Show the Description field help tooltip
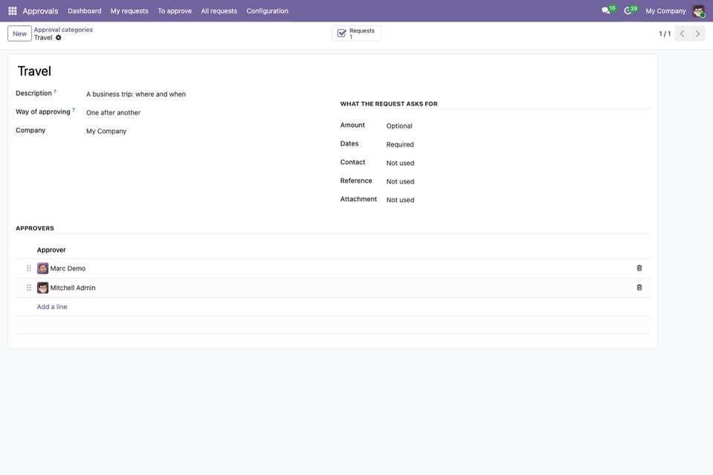The image size is (713, 475). 55,91
